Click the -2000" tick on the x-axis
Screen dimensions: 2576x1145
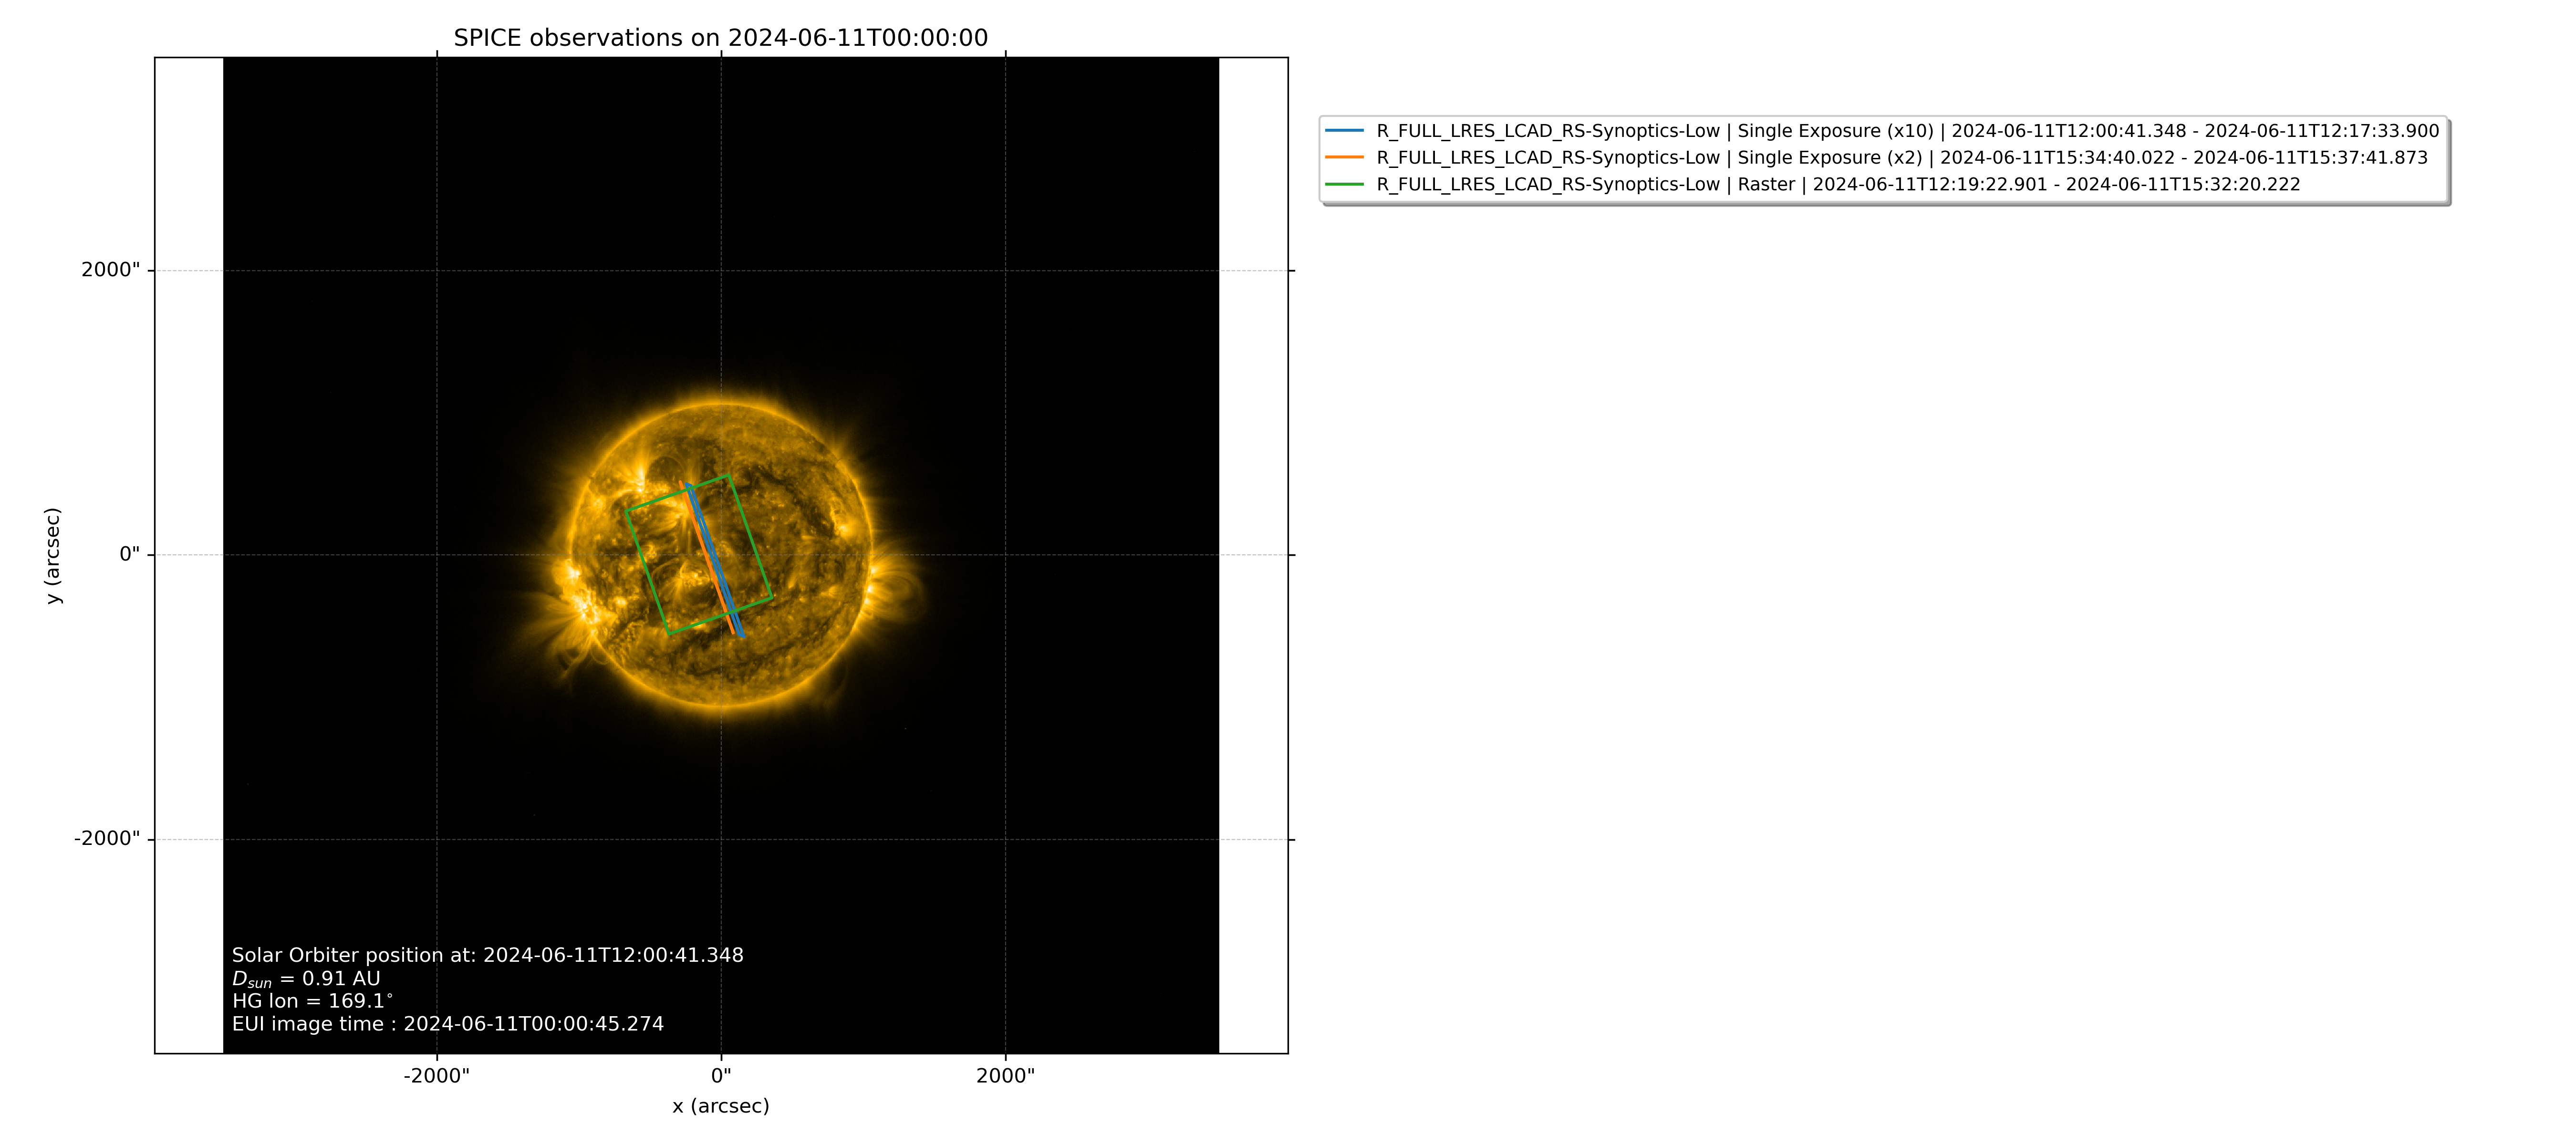(436, 1076)
